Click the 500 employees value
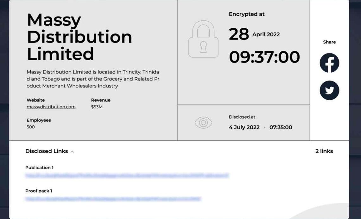The height and width of the screenshot is (219, 361). click(x=31, y=127)
